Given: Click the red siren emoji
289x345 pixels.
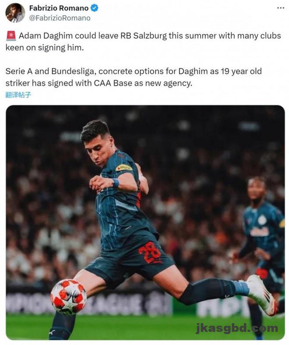Looking at the screenshot, I should (x=11, y=36).
